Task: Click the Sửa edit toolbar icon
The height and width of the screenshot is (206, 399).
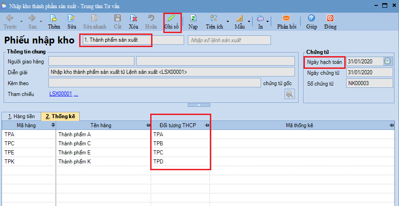Action: tap(71, 18)
